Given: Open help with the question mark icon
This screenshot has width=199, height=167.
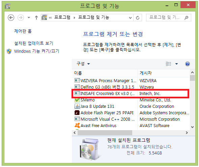Looking at the screenshot, I should click(x=188, y=64).
